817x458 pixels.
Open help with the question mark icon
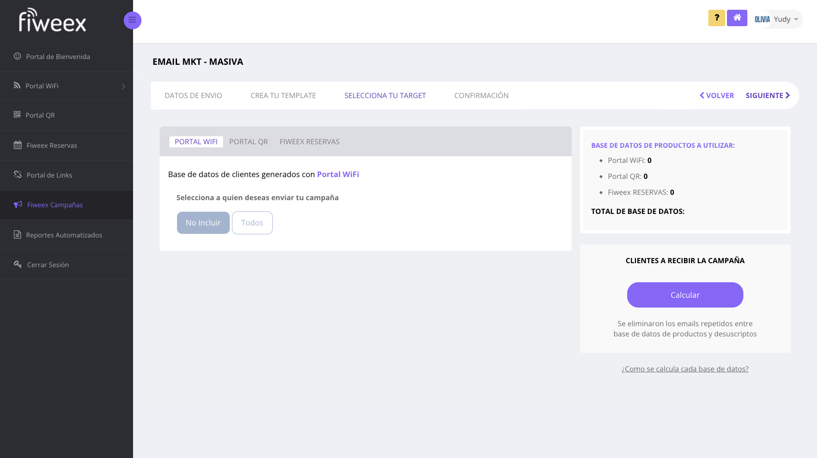tap(716, 18)
